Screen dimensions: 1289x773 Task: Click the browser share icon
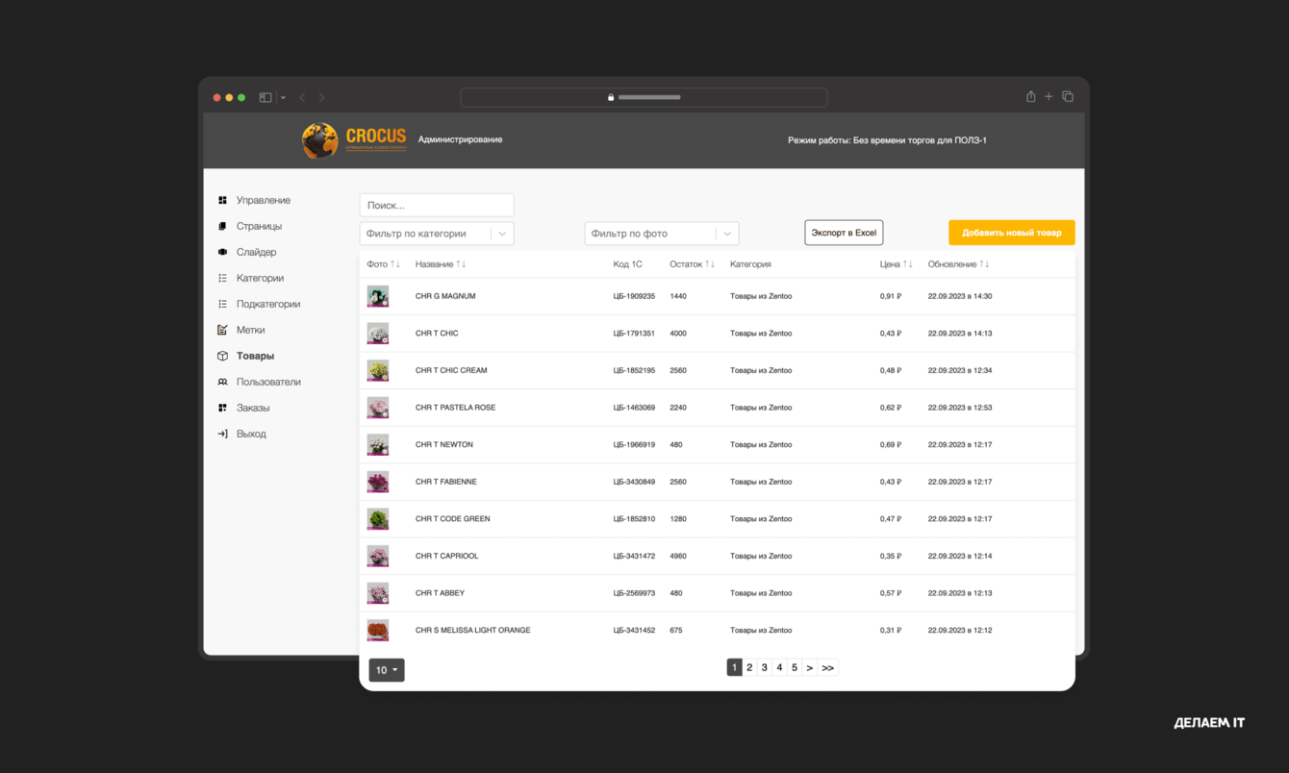[x=1031, y=96]
